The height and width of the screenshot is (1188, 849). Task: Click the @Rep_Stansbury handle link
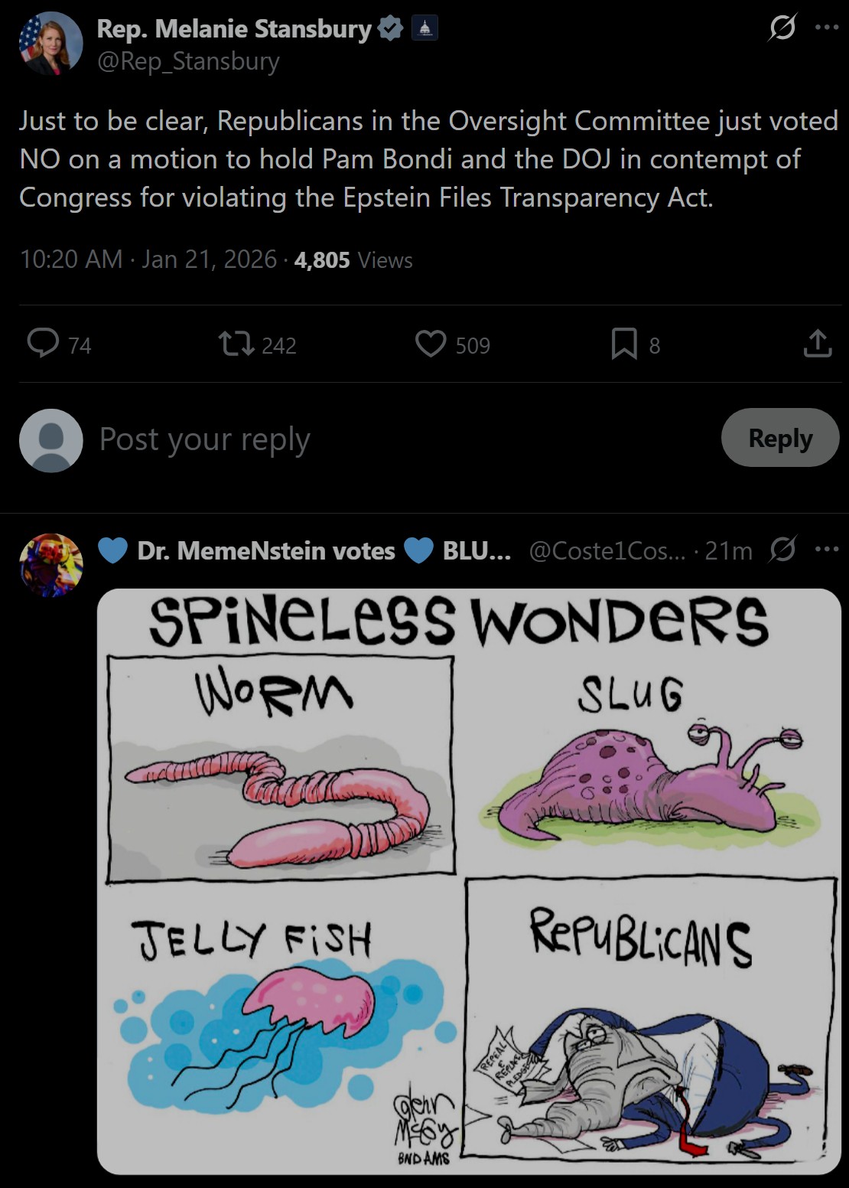[188, 61]
